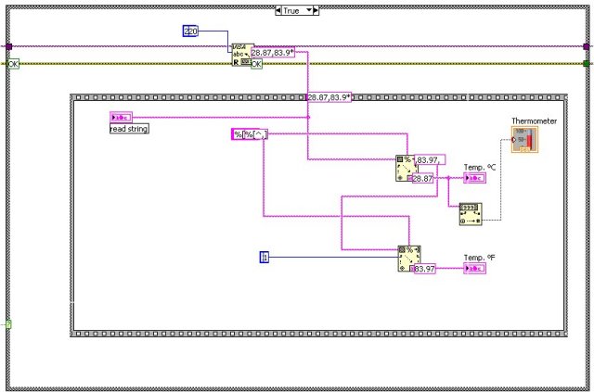Select the Fract/Exp String To Number node
This screenshot has height=392, width=594.
(x=470, y=214)
